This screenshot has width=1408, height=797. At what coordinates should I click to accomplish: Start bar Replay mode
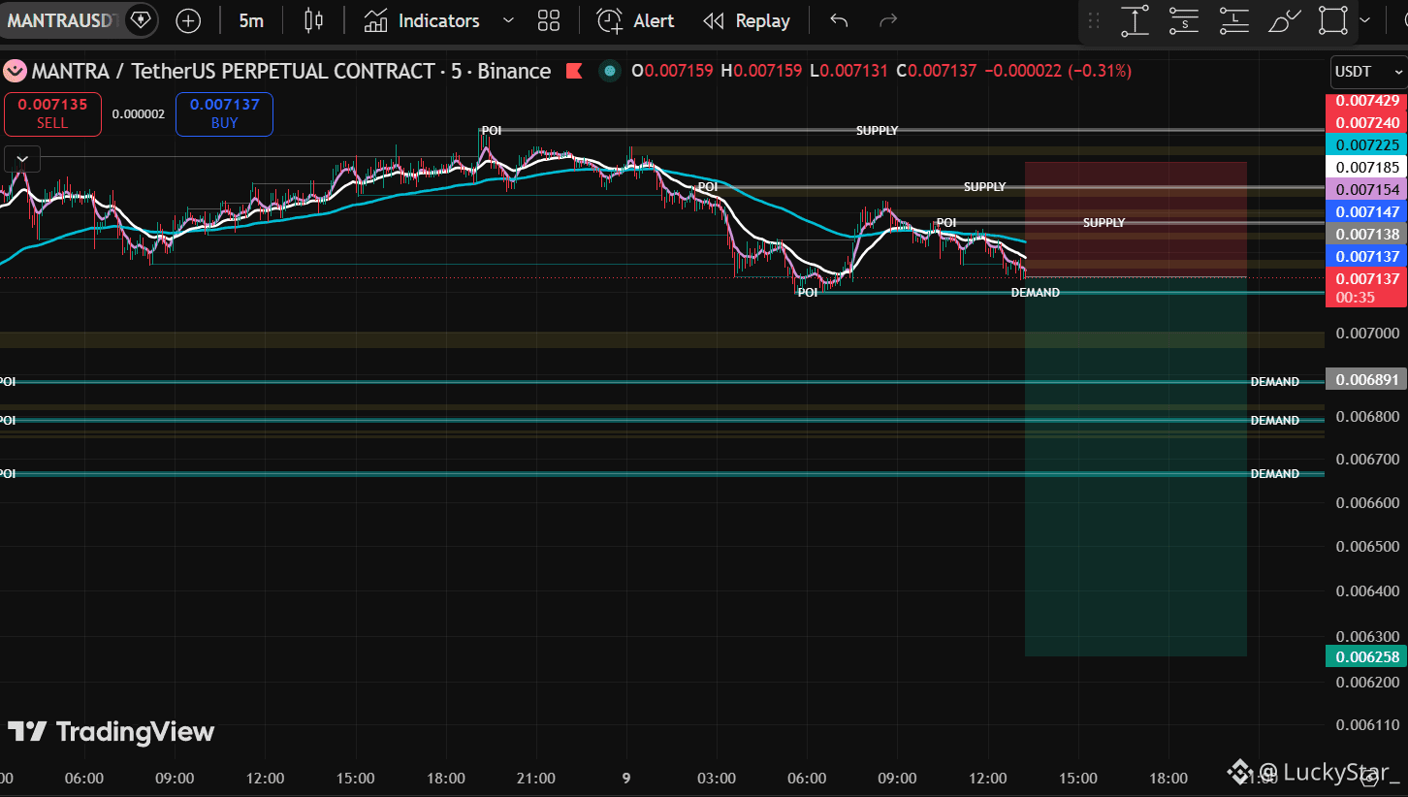click(747, 20)
